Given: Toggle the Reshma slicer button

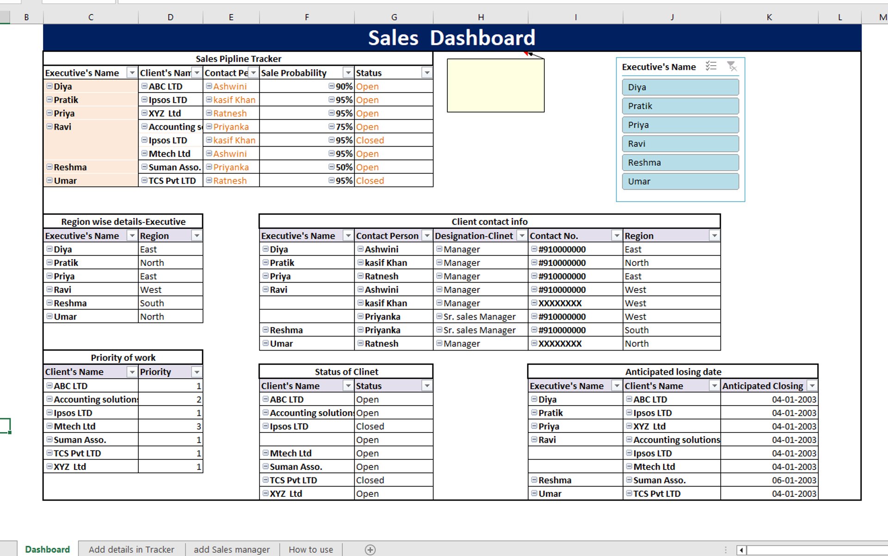Looking at the screenshot, I should 680,163.
